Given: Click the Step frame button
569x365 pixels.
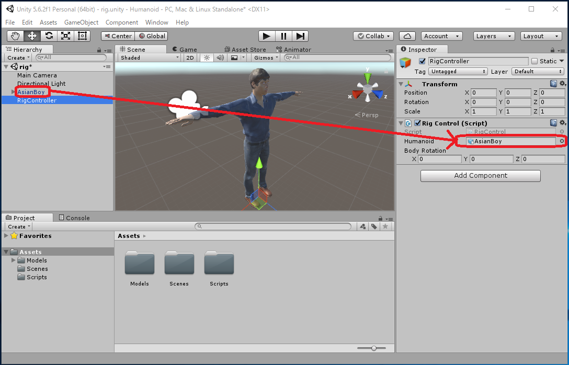Looking at the screenshot, I should [300, 36].
